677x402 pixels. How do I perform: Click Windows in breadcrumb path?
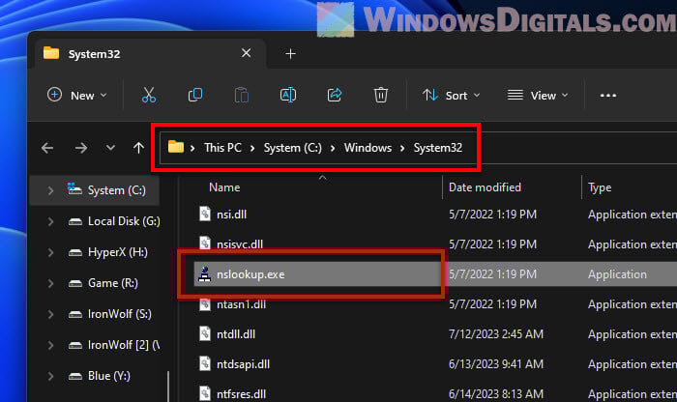368,148
